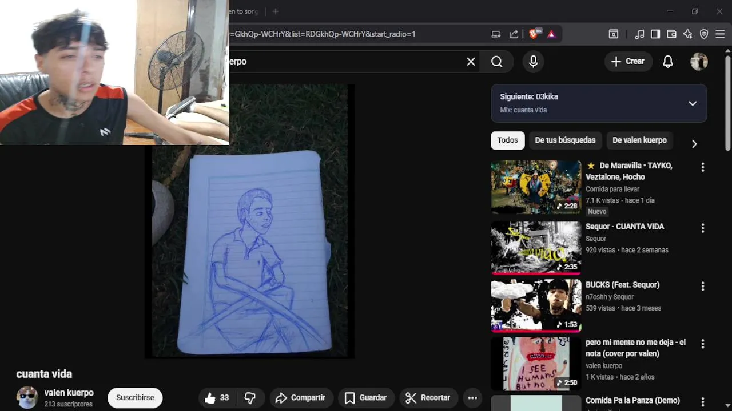The height and width of the screenshot is (411, 732).
Task: Open valen kuerpo channel avatar
Action: 27,398
